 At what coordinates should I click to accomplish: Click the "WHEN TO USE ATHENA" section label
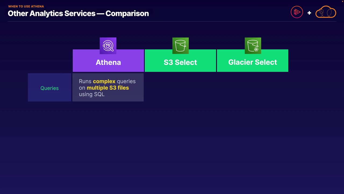26,6
